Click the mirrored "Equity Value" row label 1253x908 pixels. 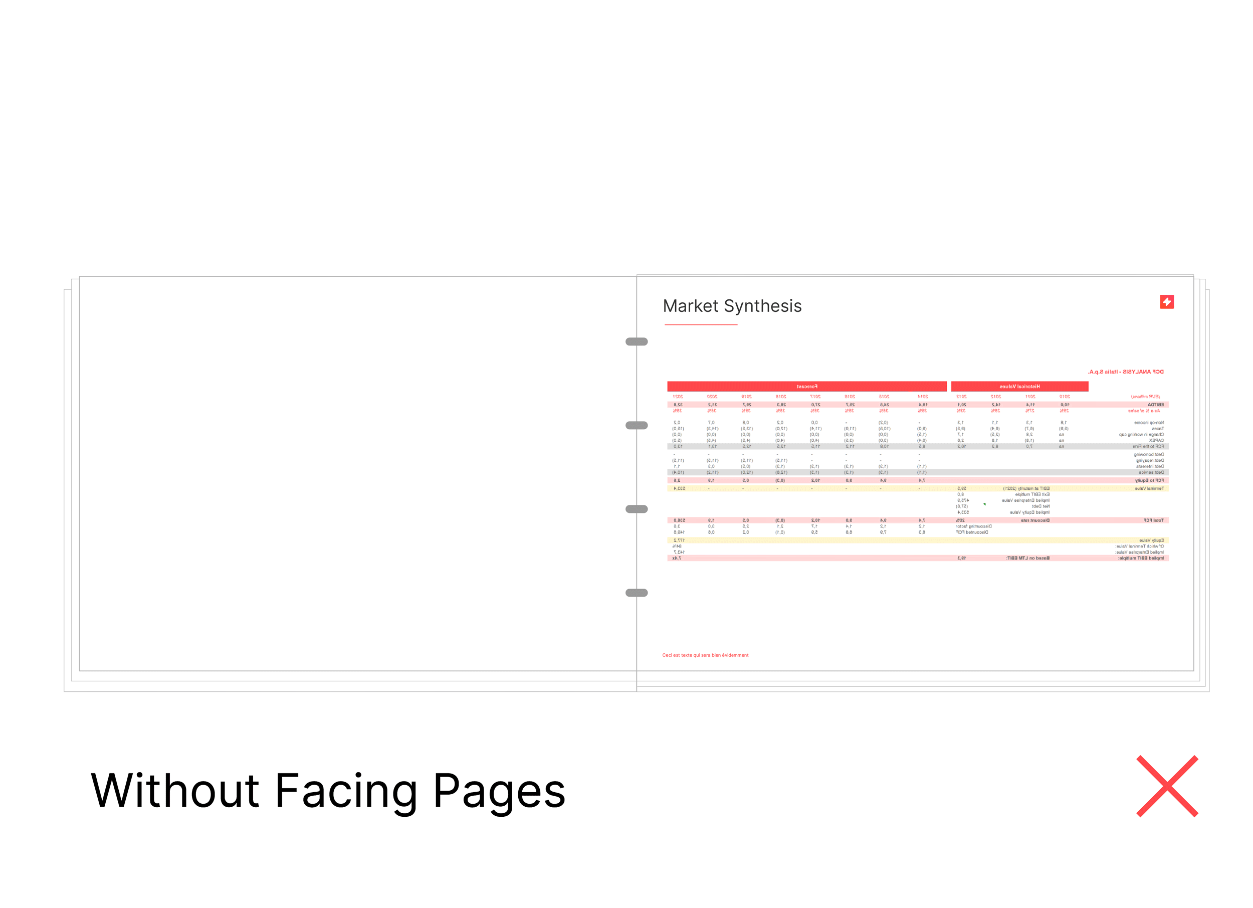[x=1151, y=540]
